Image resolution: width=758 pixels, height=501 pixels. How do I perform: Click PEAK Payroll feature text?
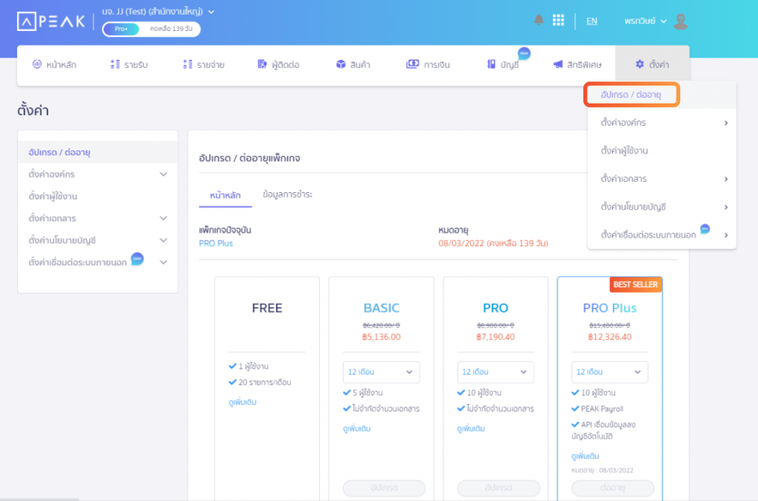602,409
